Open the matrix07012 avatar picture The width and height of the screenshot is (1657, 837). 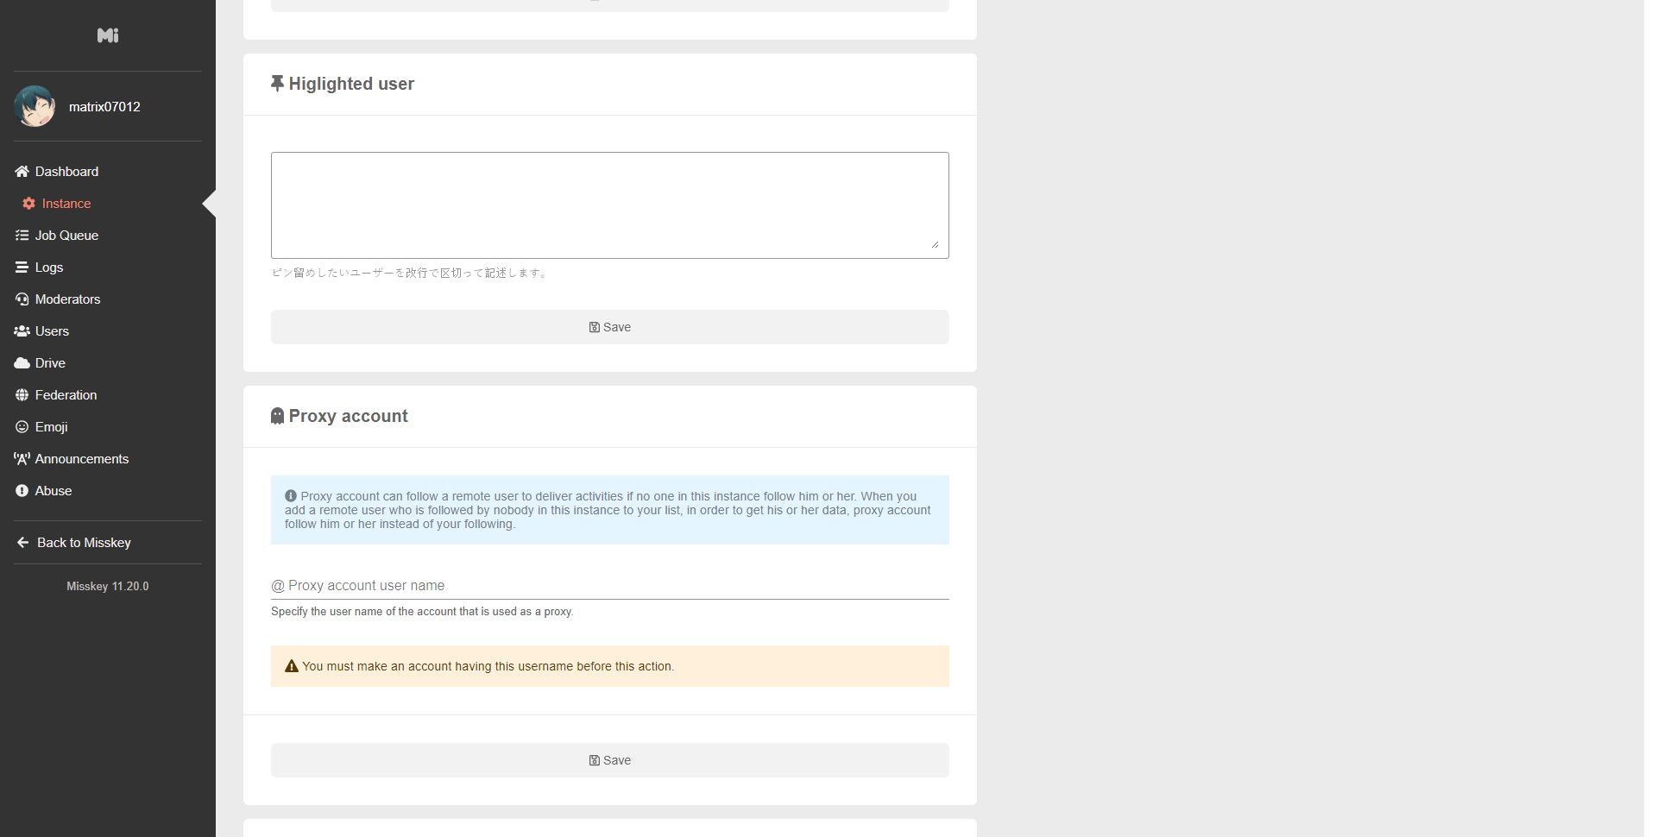(35, 106)
